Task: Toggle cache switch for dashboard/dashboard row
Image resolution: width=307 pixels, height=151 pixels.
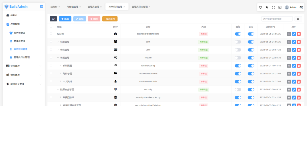Action: point(238,34)
